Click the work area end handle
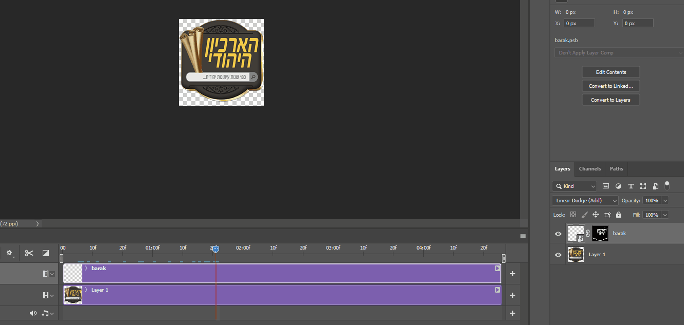 503,258
